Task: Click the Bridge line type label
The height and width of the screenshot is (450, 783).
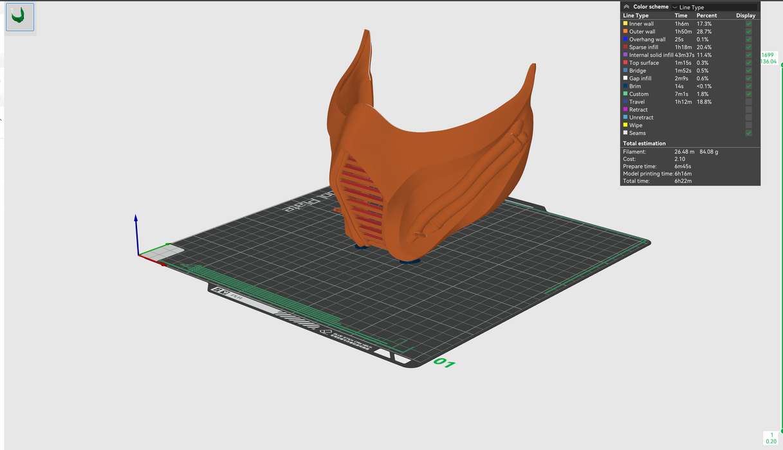Action: (x=638, y=71)
